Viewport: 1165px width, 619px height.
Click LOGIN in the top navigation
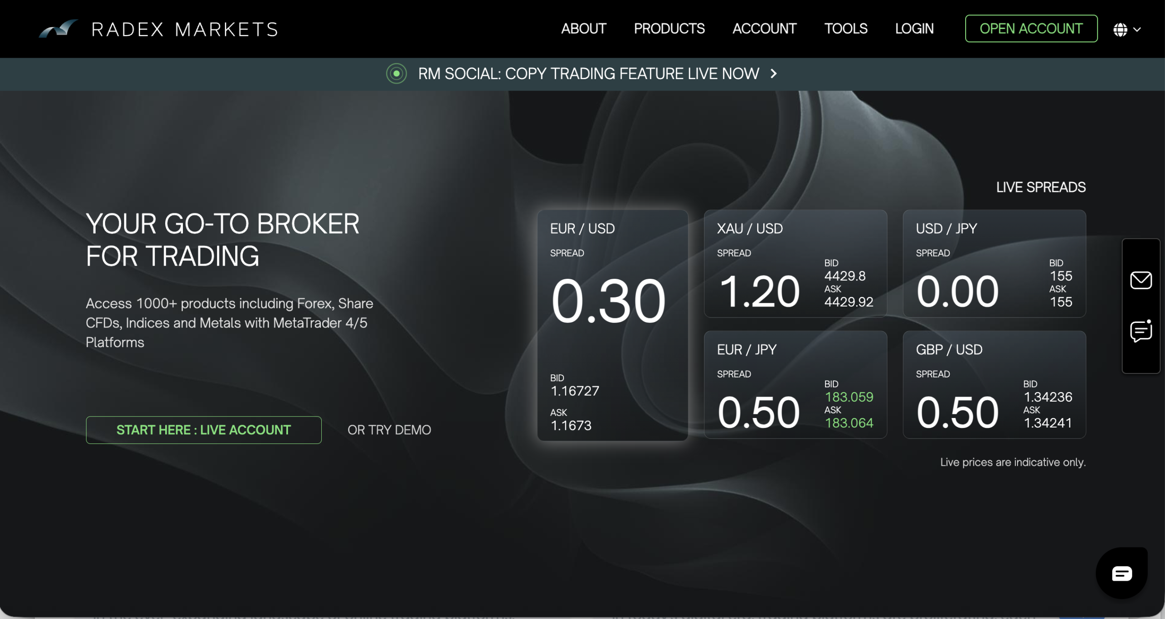coord(914,29)
